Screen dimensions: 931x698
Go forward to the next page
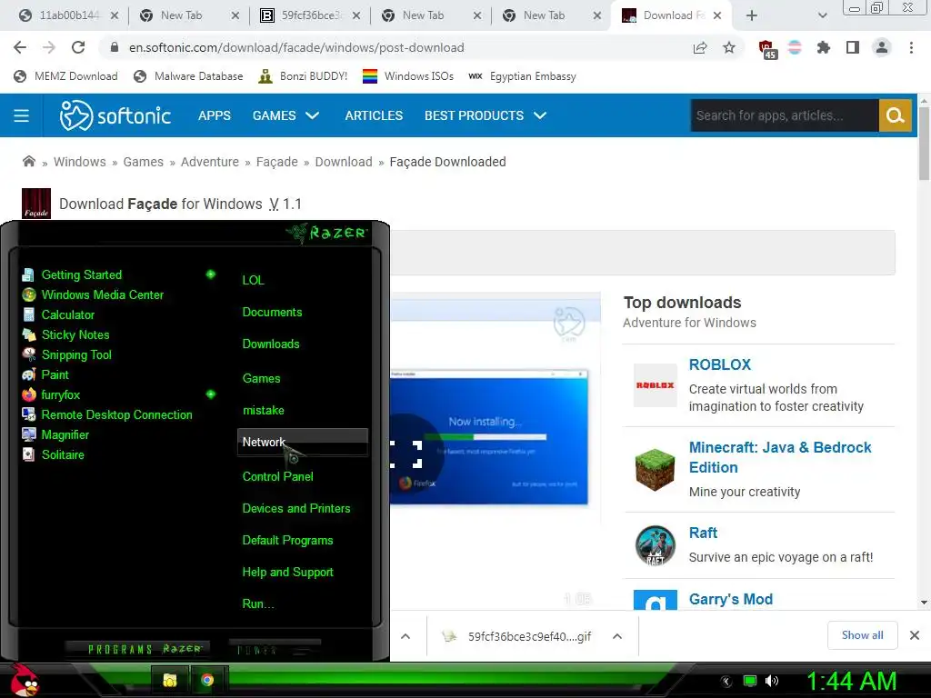[x=49, y=47]
